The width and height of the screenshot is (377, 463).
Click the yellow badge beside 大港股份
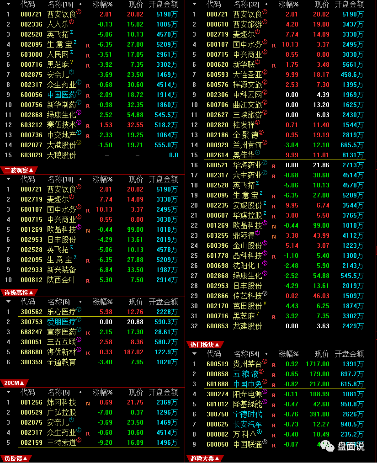pyautogui.click(x=79, y=142)
